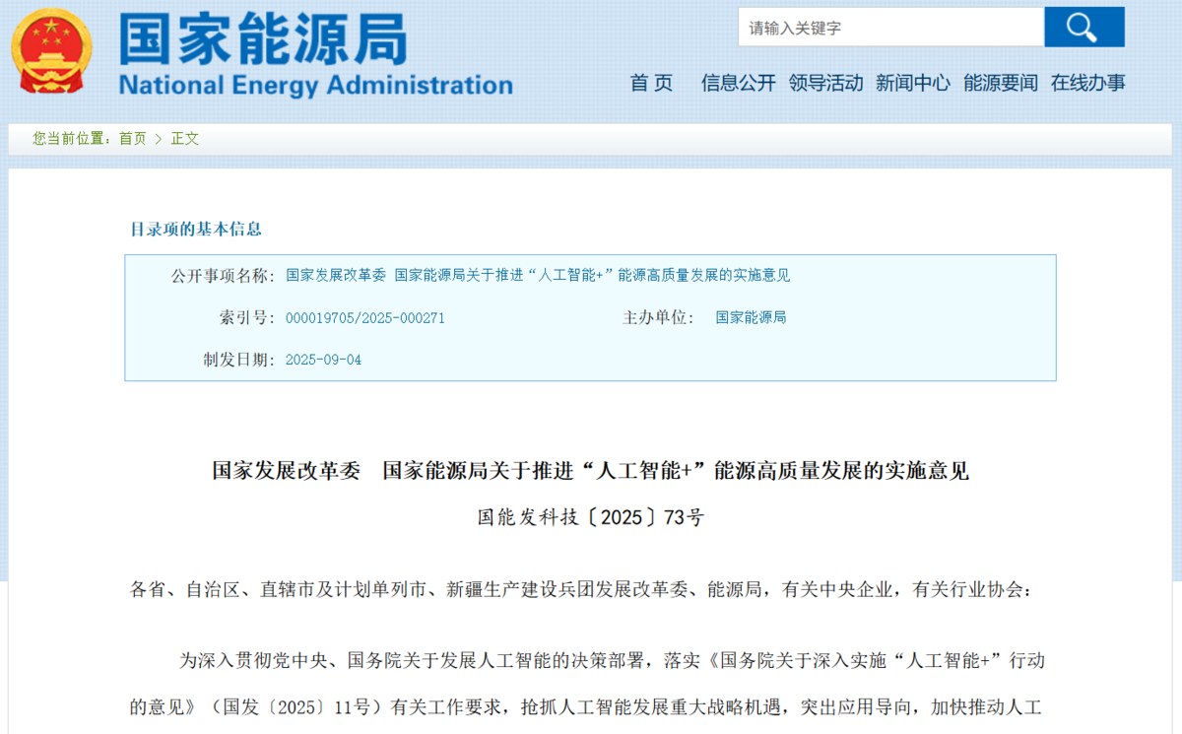
Task: Click the paragraph line starting 的意见》（国发〔2025〕11号）
Action: point(586,706)
